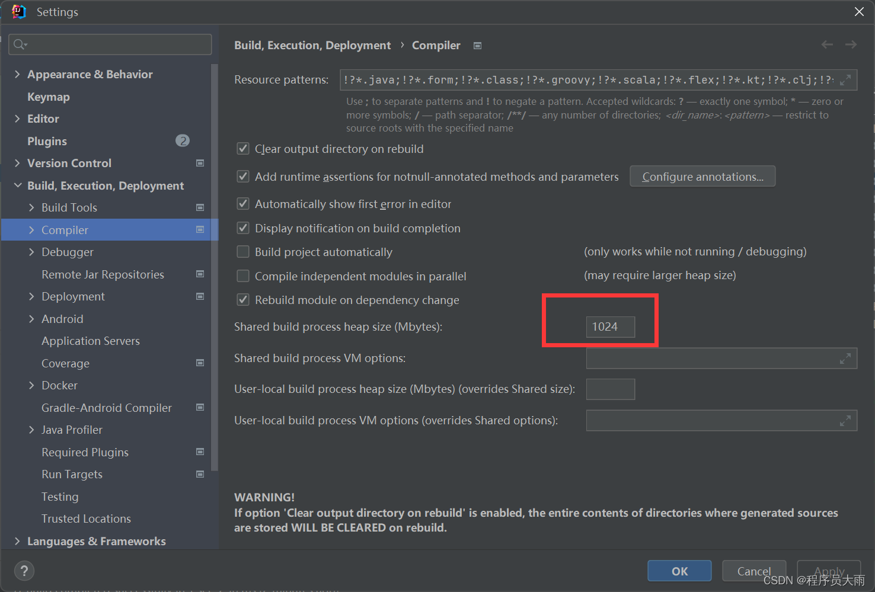875x592 pixels.
Task: Click the Configure annotations button
Action: click(x=702, y=176)
